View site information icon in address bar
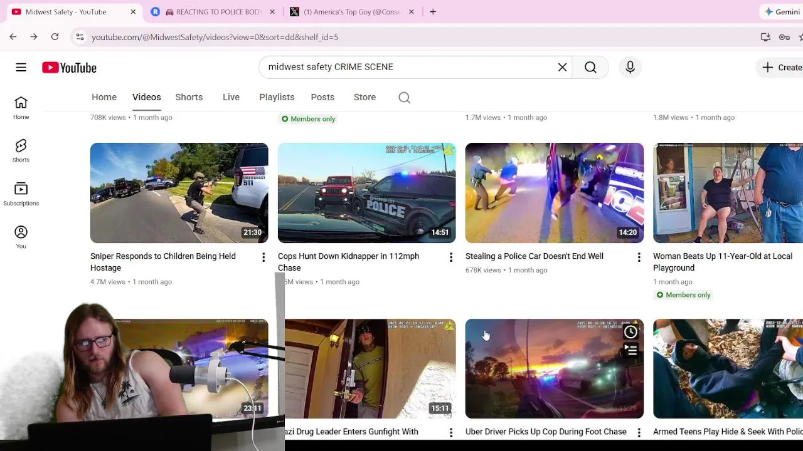Viewport: 803px width, 451px height. (x=80, y=37)
